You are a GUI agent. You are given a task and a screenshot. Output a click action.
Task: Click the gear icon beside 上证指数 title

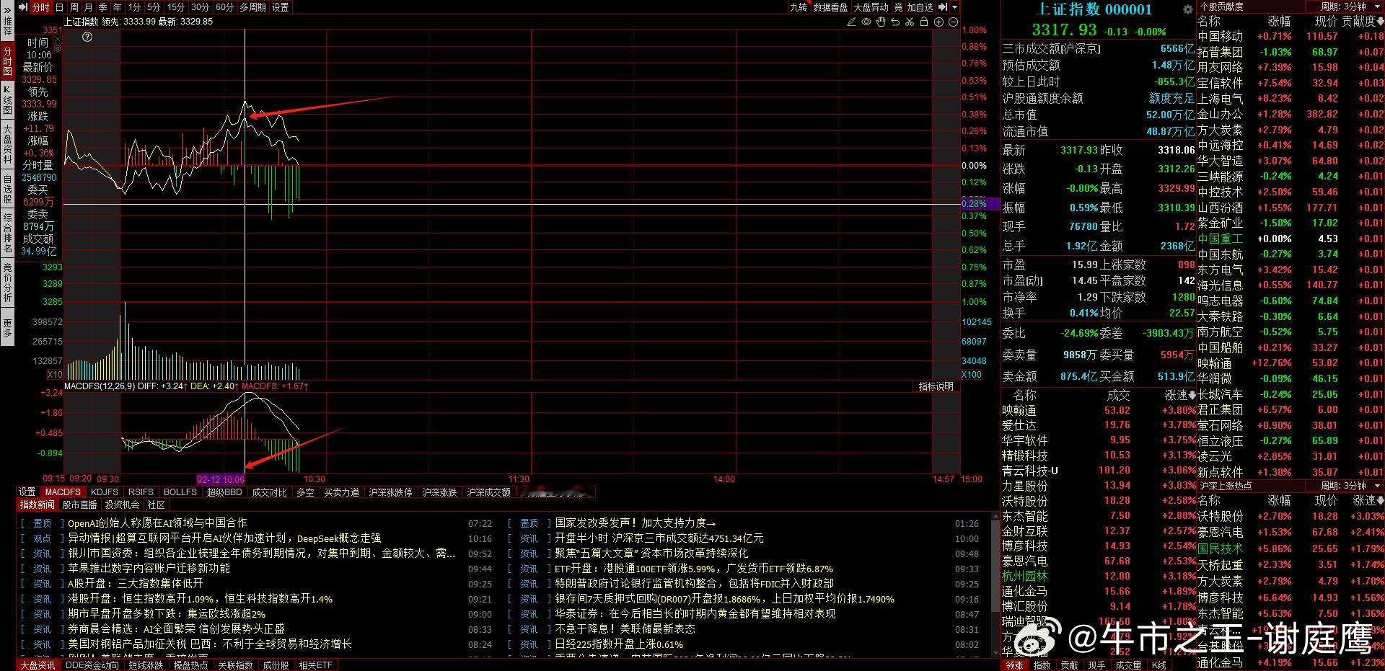(1187, 9)
